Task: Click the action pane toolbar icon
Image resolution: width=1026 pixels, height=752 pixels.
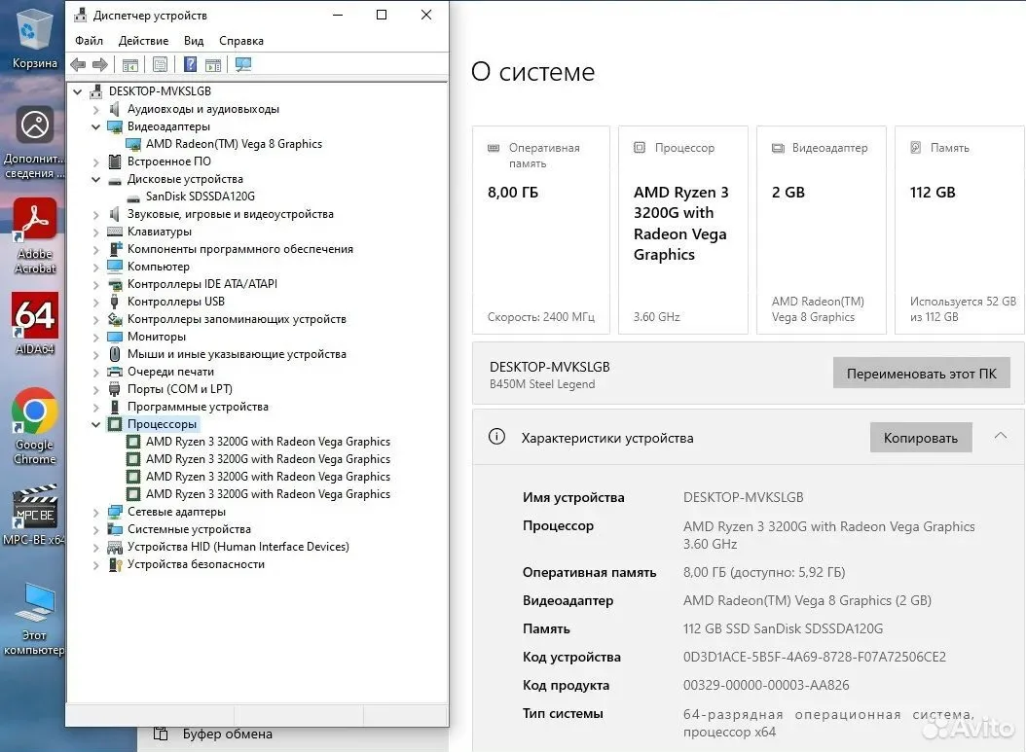Action: tap(213, 65)
